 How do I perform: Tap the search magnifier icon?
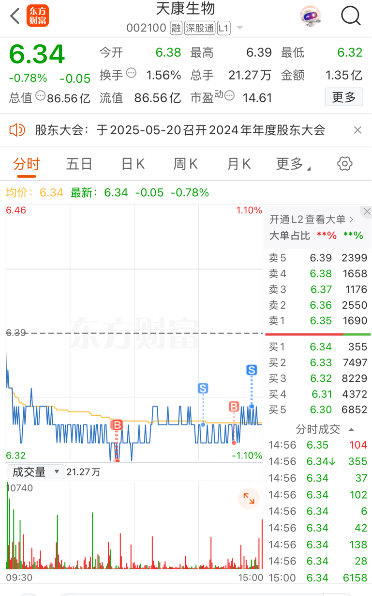(351, 16)
